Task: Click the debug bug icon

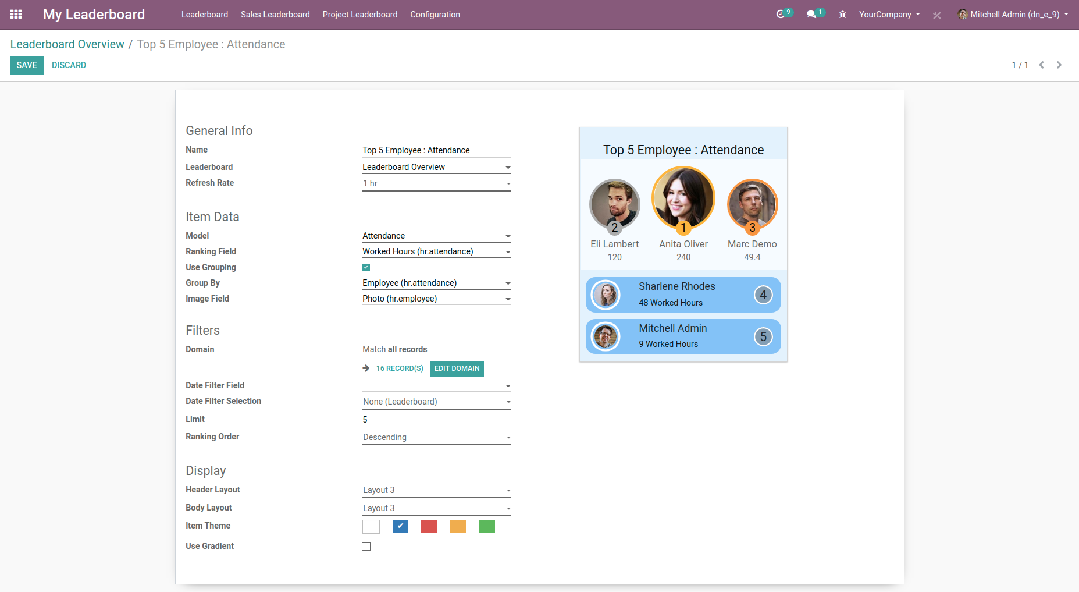Action: (842, 15)
